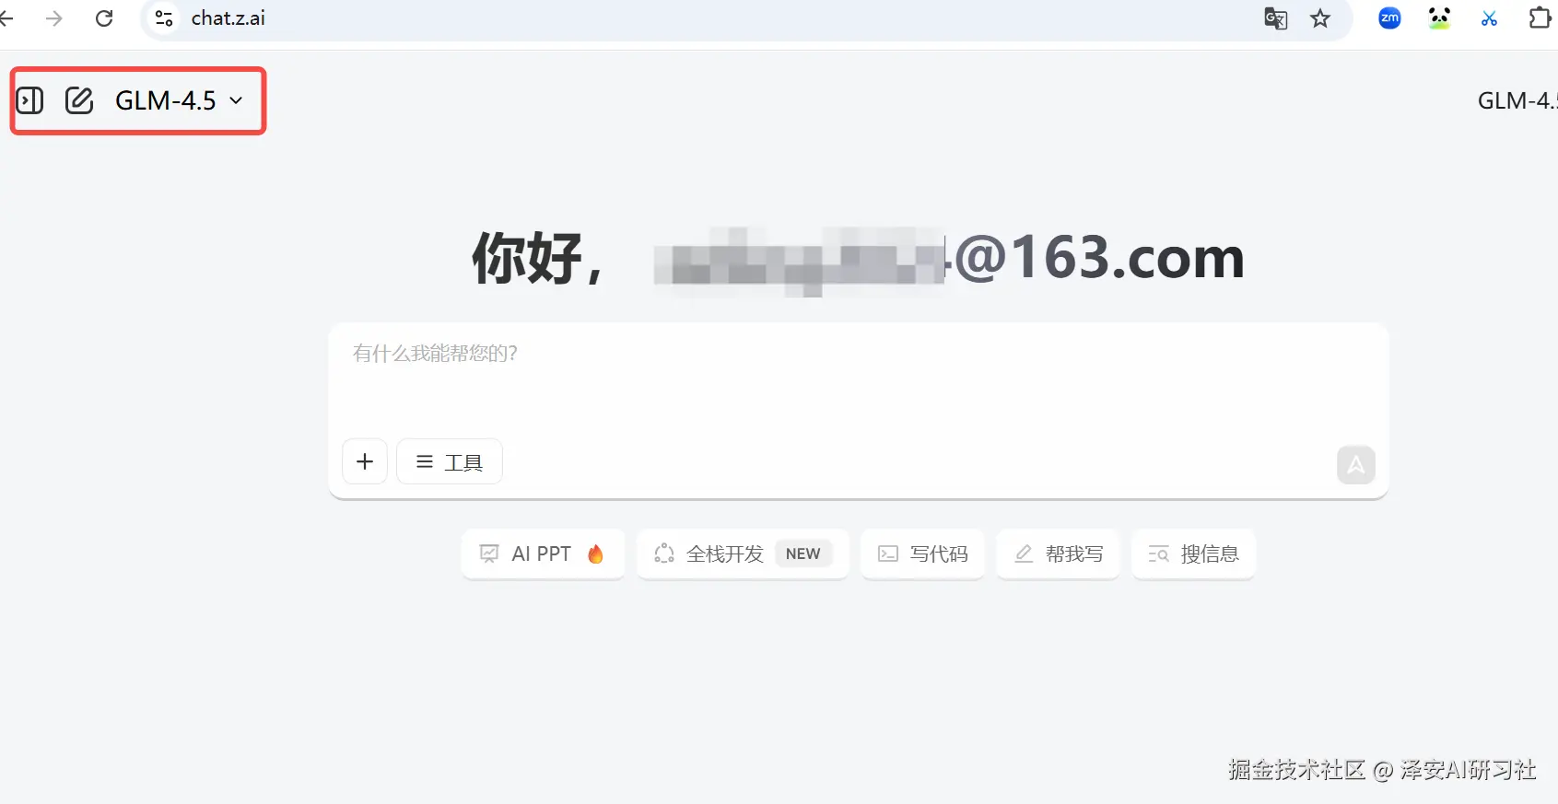
Task: Click the send arrow button
Action: (x=1355, y=465)
